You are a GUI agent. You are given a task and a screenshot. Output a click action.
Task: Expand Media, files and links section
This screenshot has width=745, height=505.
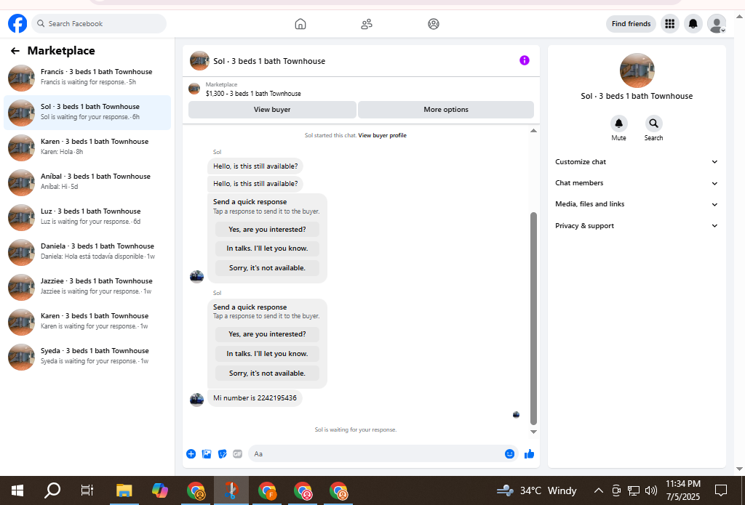click(x=637, y=204)
